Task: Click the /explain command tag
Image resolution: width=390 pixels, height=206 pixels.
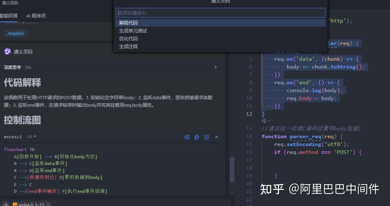Action: 15,33
